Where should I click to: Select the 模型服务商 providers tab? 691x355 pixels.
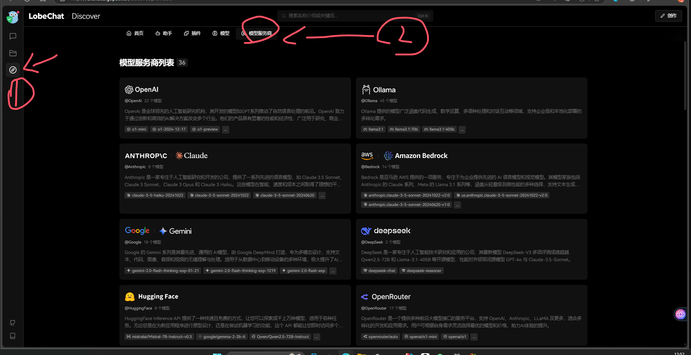tap(256, 33)
